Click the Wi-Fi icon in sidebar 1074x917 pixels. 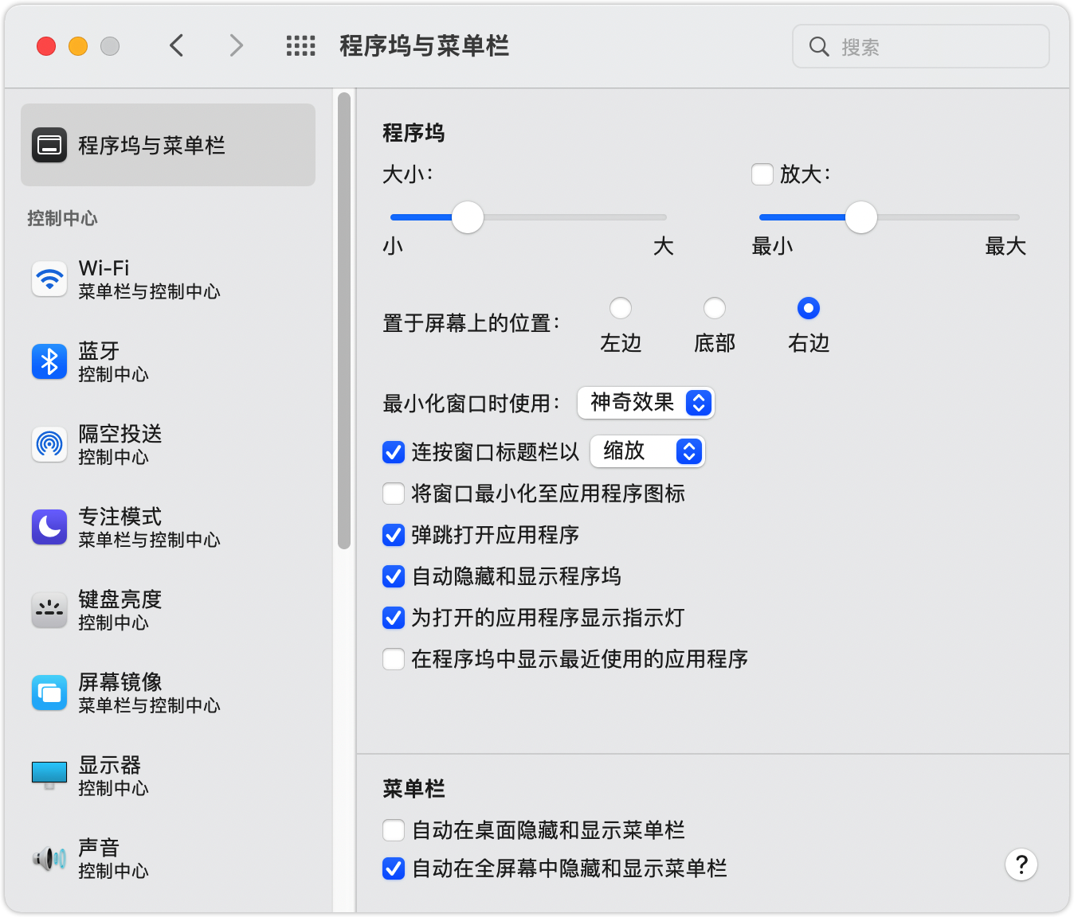pyautogui.click(x=49, y=279)
